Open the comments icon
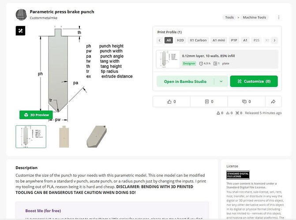 coord(244,101)
